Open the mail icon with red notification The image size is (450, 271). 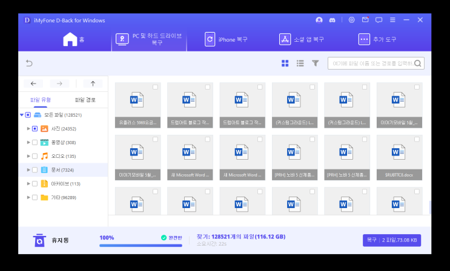pos(365,20)
